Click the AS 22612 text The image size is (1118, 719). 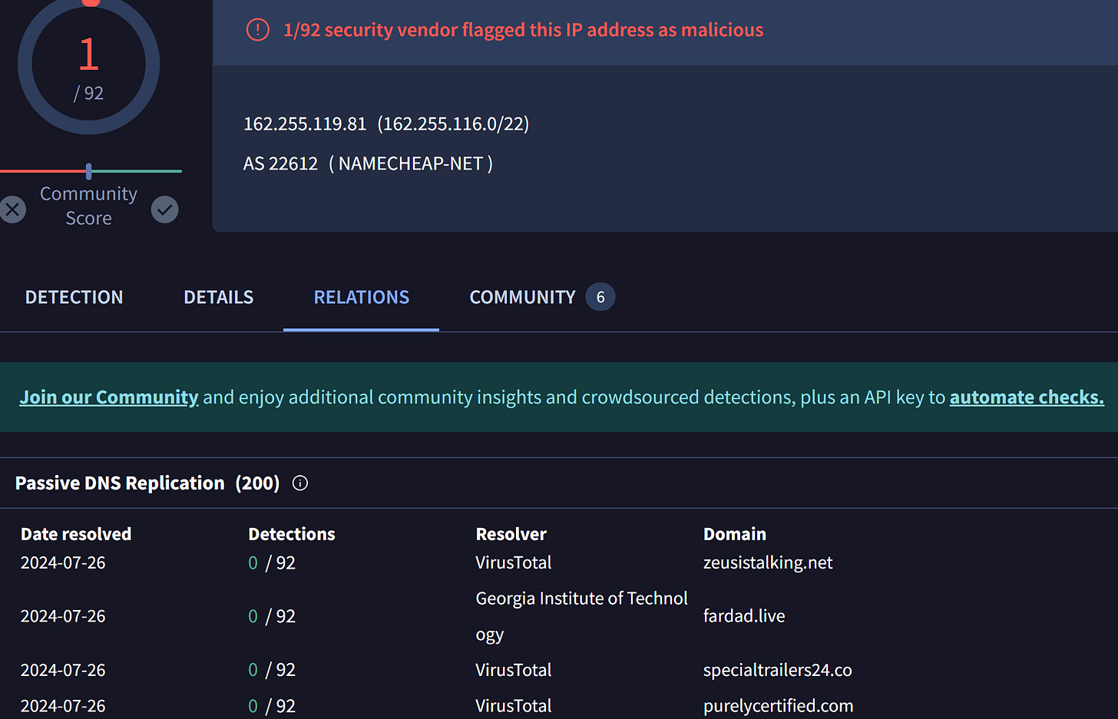tap(280, 163)
